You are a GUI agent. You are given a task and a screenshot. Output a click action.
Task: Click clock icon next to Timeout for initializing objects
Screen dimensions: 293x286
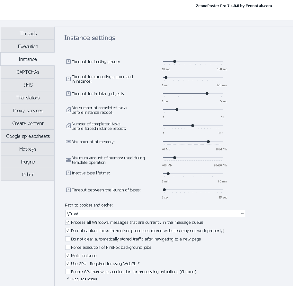(68, 94)
